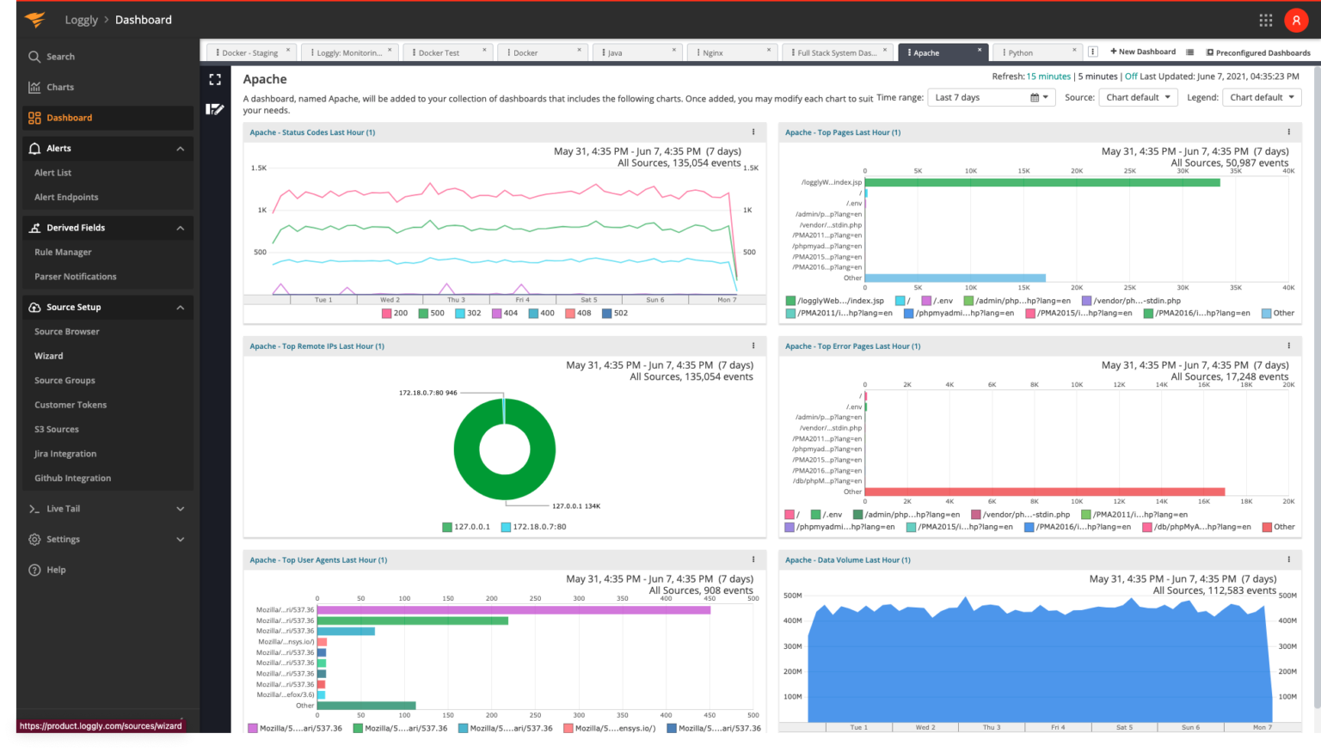Select Search in the left sidebar
The image size is (1321, 752).
point(60,56)
